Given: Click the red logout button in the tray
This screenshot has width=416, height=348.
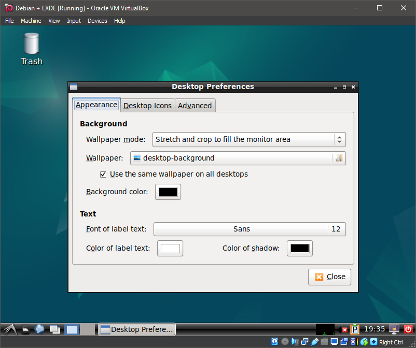Looking at the screenshot, I should tap(409, 329).
